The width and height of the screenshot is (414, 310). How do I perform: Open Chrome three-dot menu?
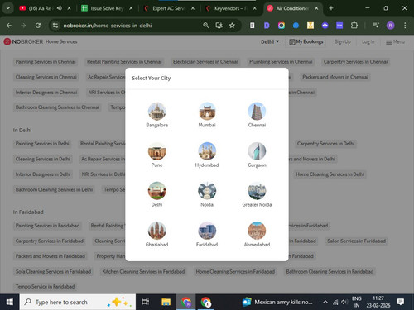(405, 26)
